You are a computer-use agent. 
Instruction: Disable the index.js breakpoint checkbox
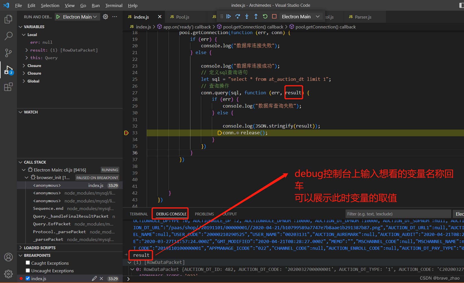click(x=28, y=278)
